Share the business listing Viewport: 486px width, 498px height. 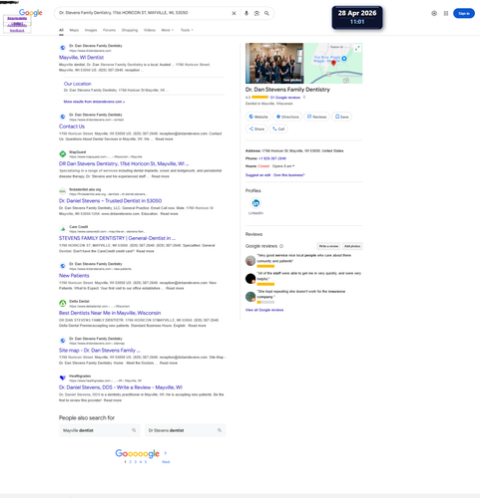tap(256, 128)
